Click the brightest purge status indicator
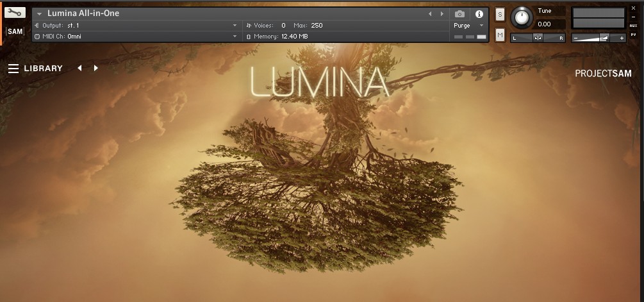 click(481, 37)
